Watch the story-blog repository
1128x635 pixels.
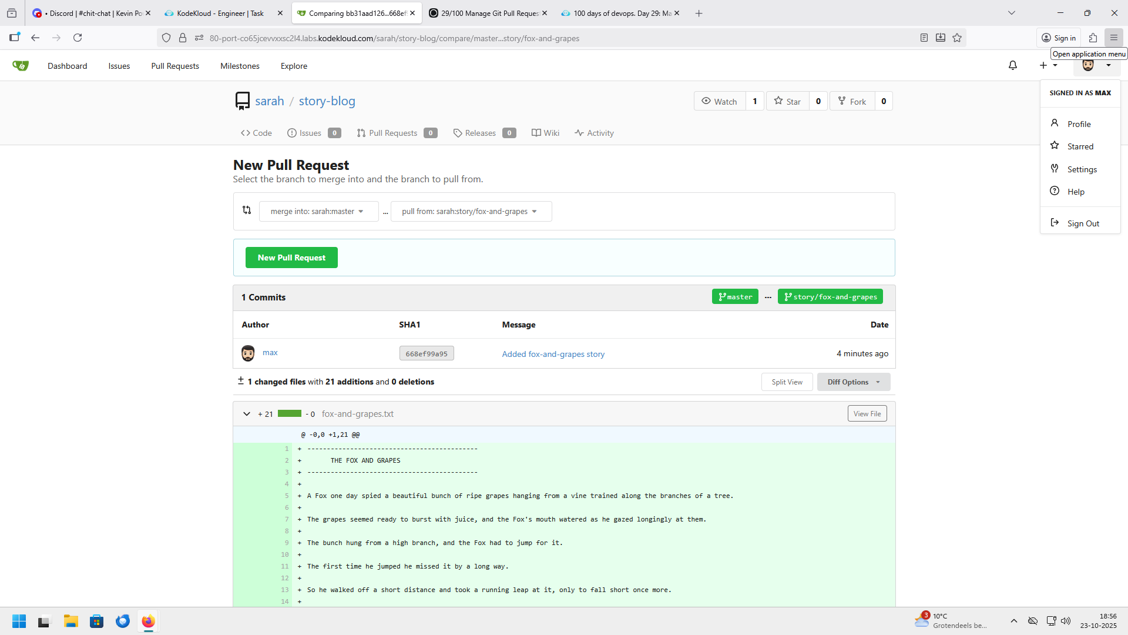click(720, 102)
